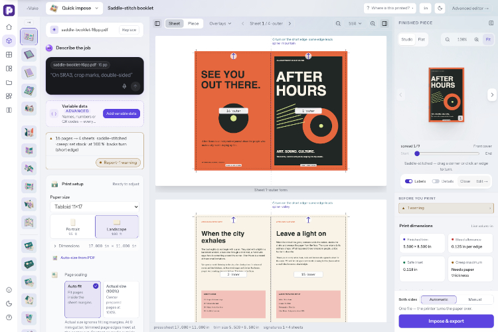498x332 pixels.
Task: Open the sheet zoom percentage dropdown
Action: [355, 23]
